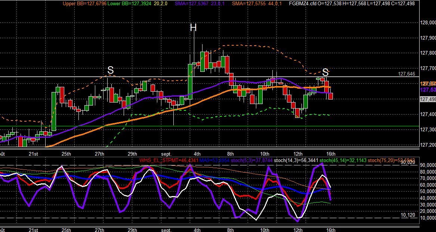
Task: Select the Upper BB=127,6796 indicator label
Action: pyautogui.click(x=84, y=4)
